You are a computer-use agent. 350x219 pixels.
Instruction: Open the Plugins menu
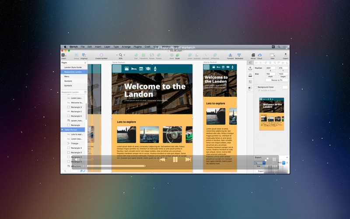click(x=137, y=47)
